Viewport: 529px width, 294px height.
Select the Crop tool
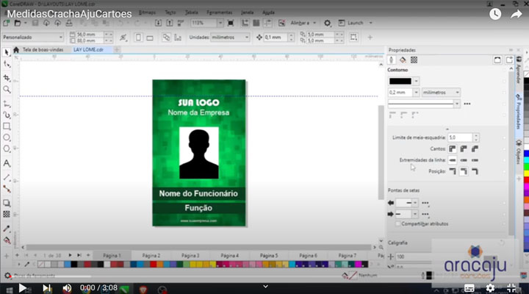(x=7, y=78)
